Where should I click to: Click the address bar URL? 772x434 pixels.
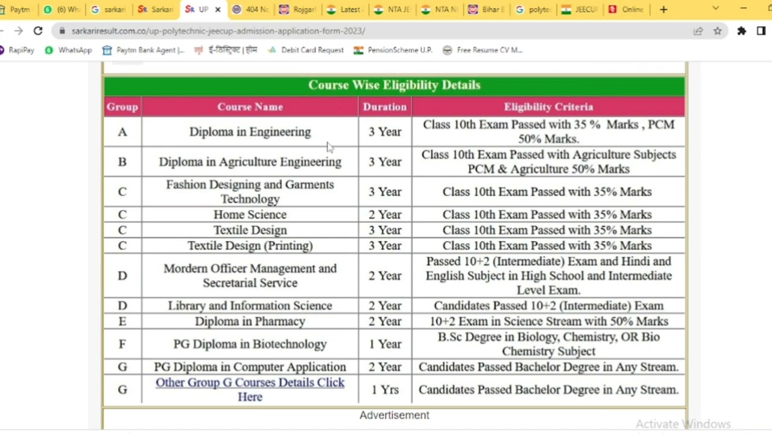click(218, 31)
